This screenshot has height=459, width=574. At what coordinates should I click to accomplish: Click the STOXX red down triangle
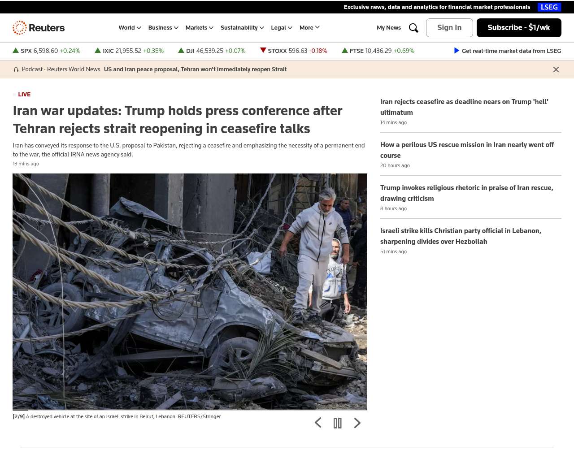(263, 51)
